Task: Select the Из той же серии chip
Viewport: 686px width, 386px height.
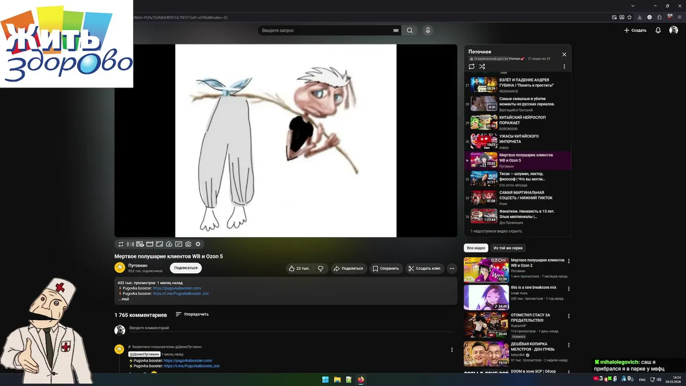Action: [508, 248]
